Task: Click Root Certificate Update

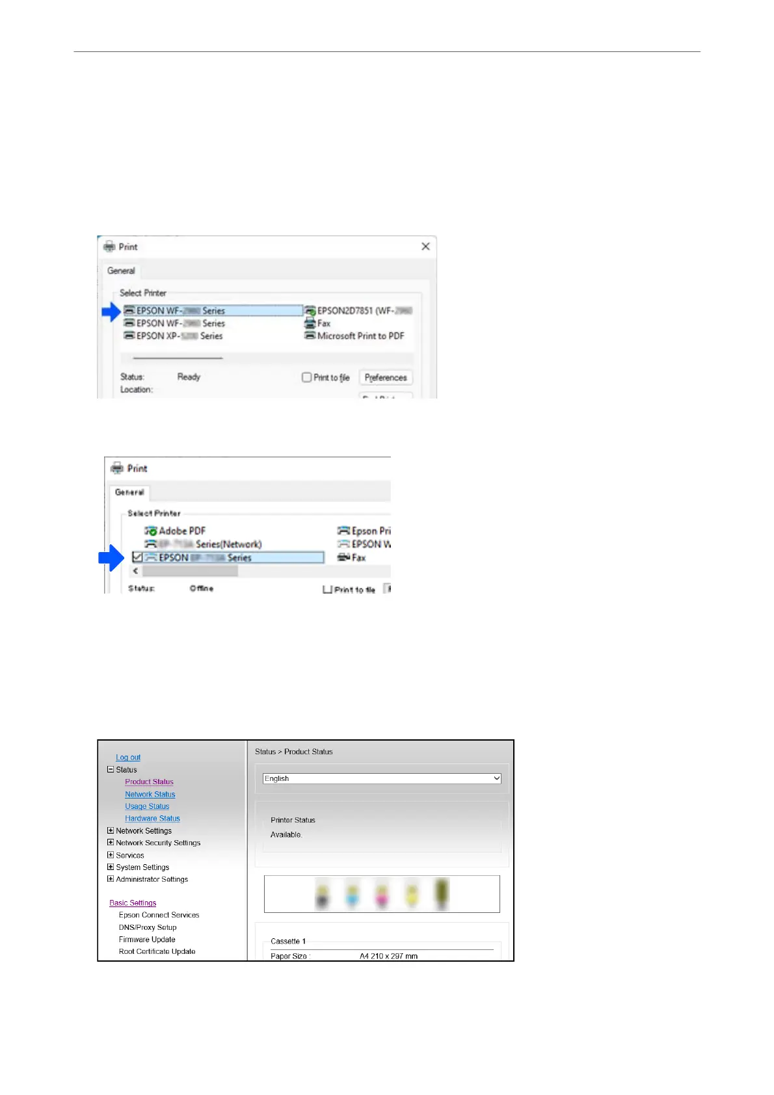Action: 157,951
